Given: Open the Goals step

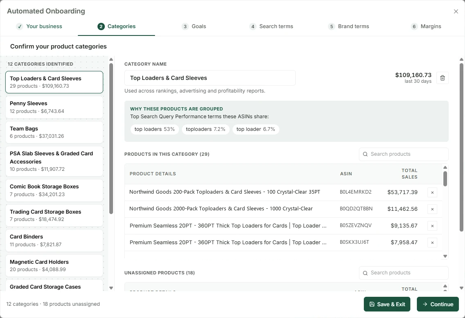Looking at the screenshot, I should click(x=194, y=26).
